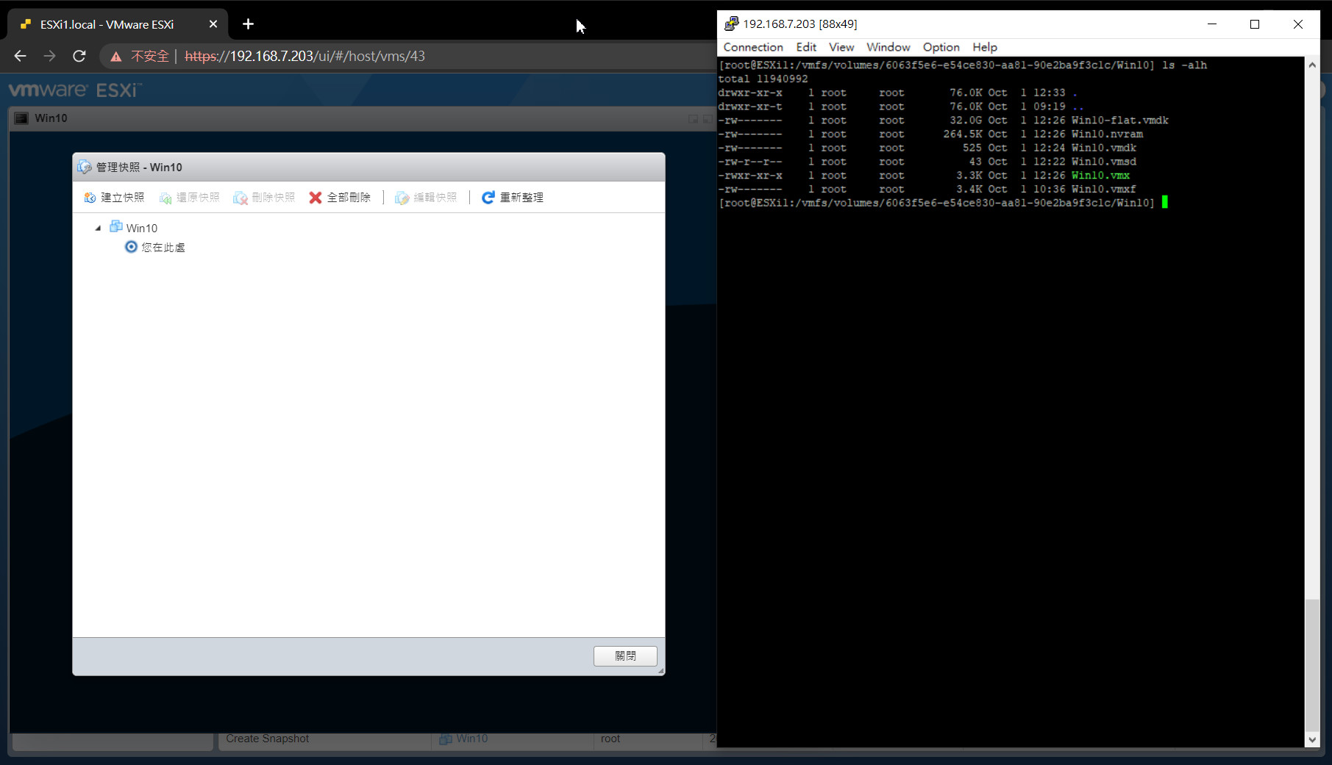This screenshot has height=765, width=1332.
Task: Open the PuTTY Connection menu
Action: coord(753,47)
